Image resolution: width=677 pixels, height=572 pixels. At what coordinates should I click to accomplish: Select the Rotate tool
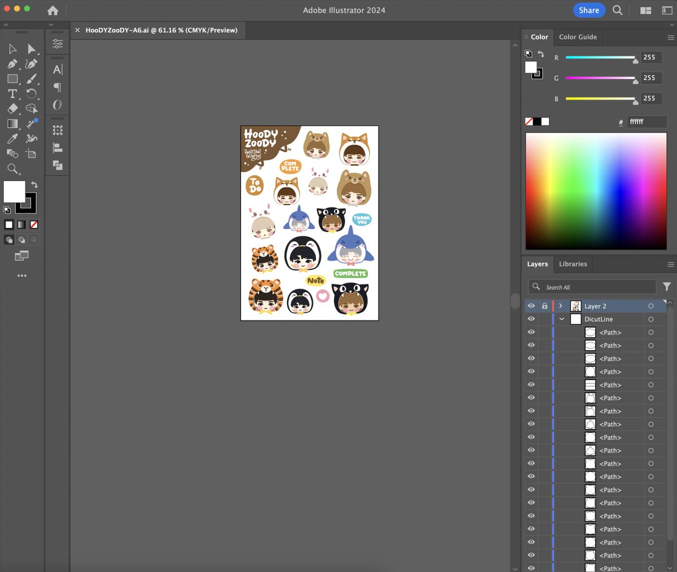coord(32,94)
